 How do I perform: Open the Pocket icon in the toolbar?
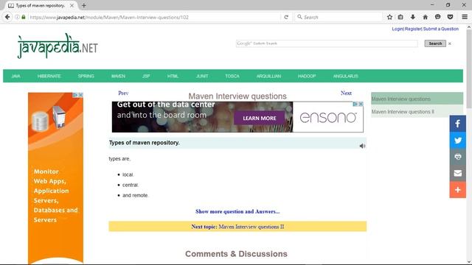[451, 17]
